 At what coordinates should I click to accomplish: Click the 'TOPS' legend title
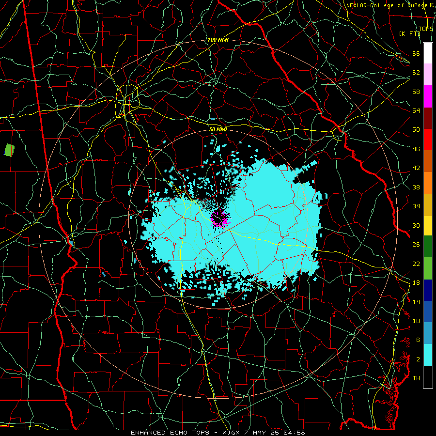coord(426,29)
